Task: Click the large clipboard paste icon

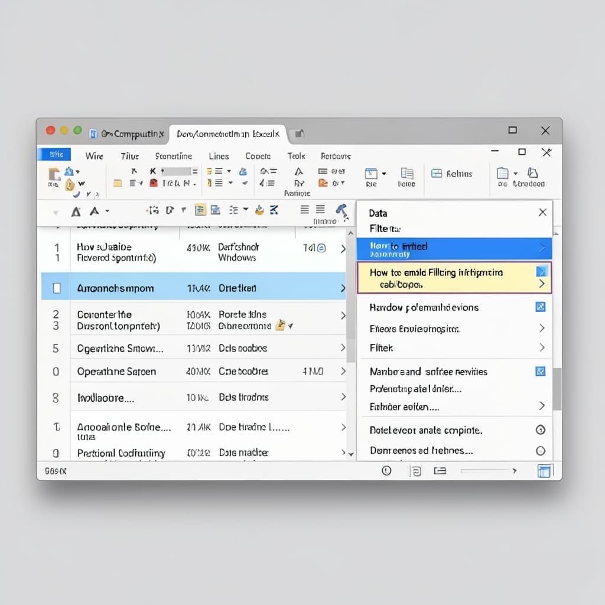Action: [x=54, y=174]
